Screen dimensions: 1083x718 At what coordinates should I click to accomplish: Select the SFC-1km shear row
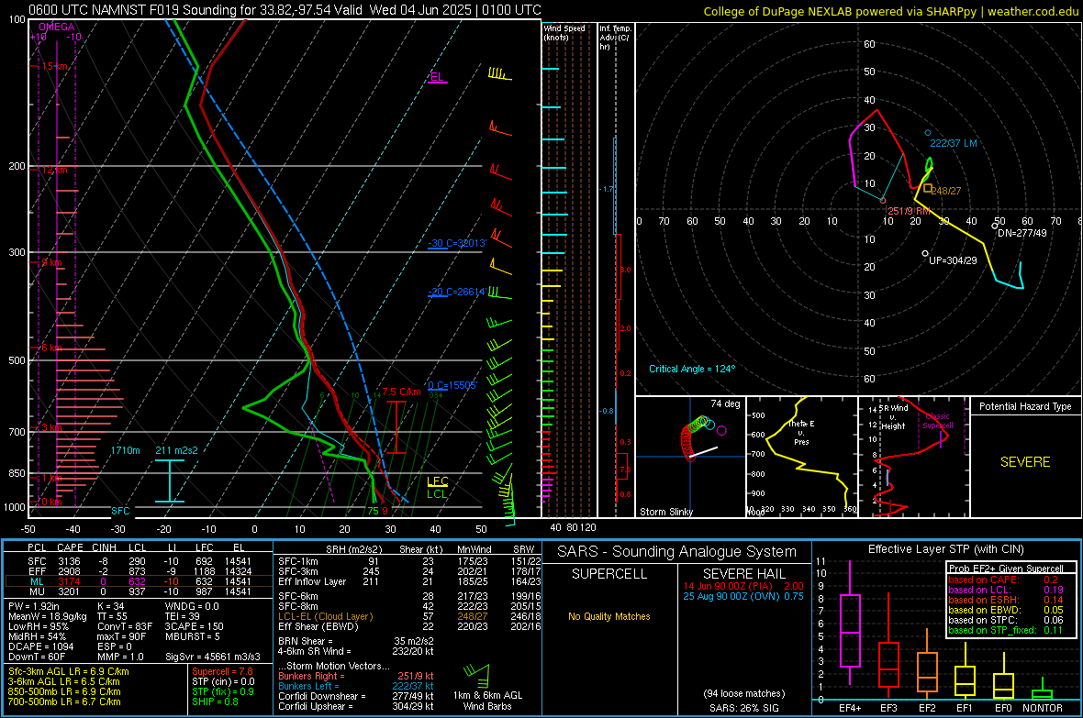(x=409, y=561)
